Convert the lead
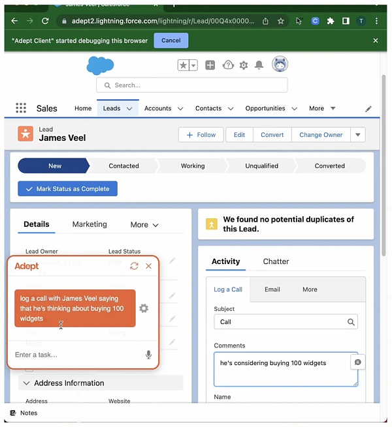This screenshot has width=392, height=427. [272, 135]
